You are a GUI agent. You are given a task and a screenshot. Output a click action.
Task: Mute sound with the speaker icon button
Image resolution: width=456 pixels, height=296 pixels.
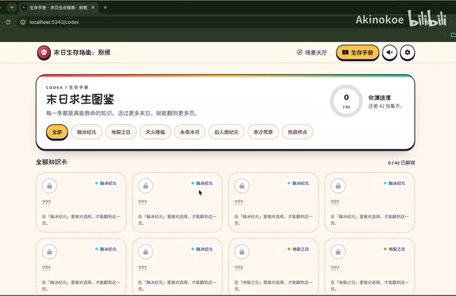tap(389, 53)
